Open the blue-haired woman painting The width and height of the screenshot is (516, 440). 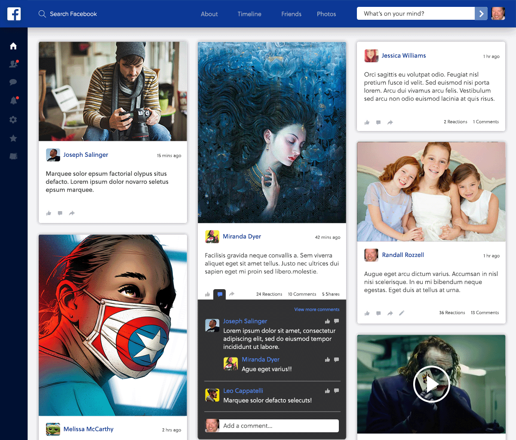tap(272, 132)
